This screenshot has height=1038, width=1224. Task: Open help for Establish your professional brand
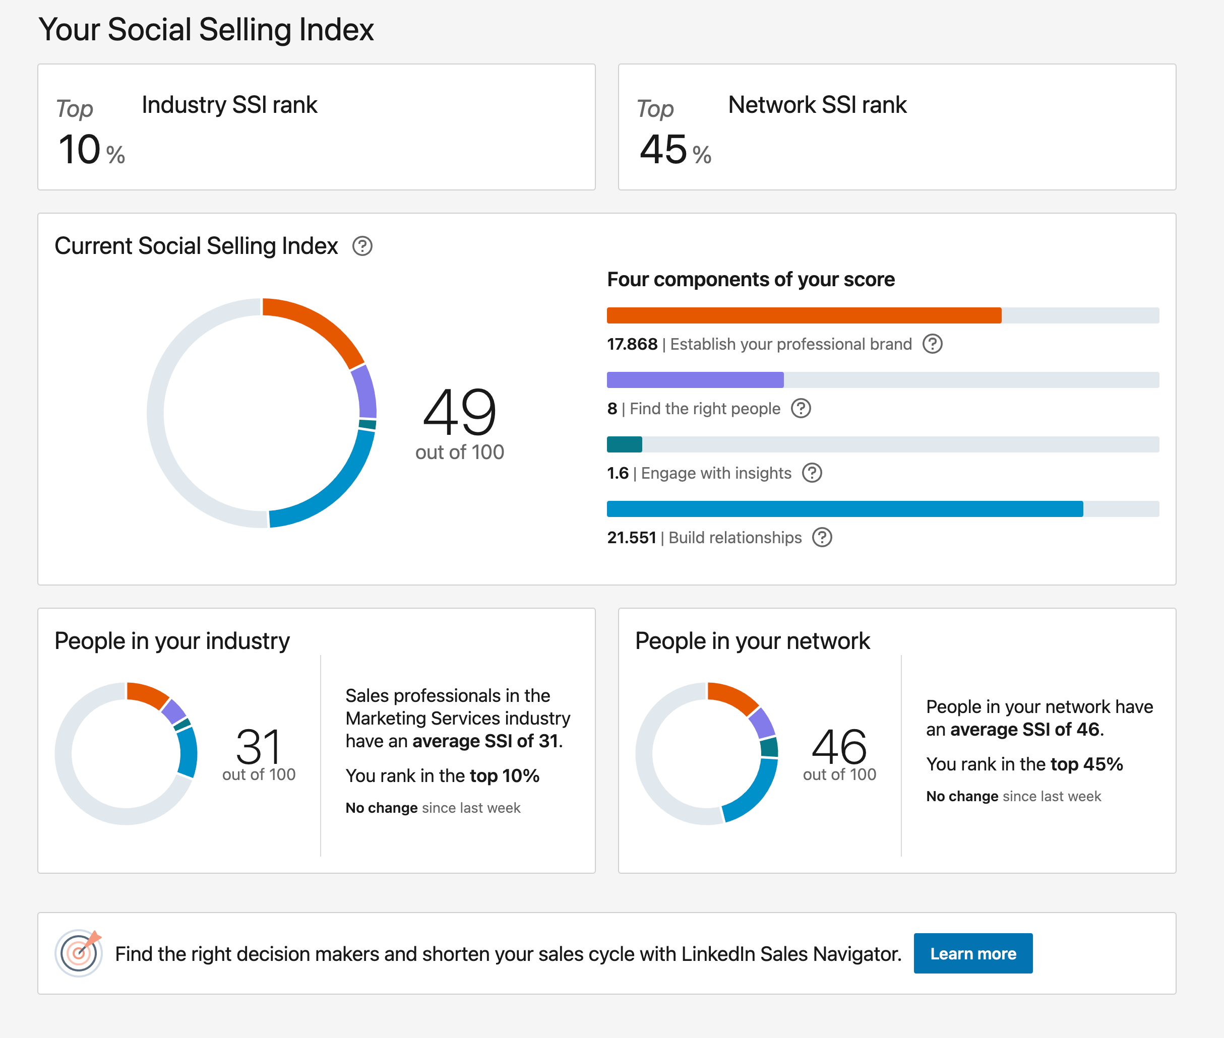pyautogui.click(x=932, y=344)
